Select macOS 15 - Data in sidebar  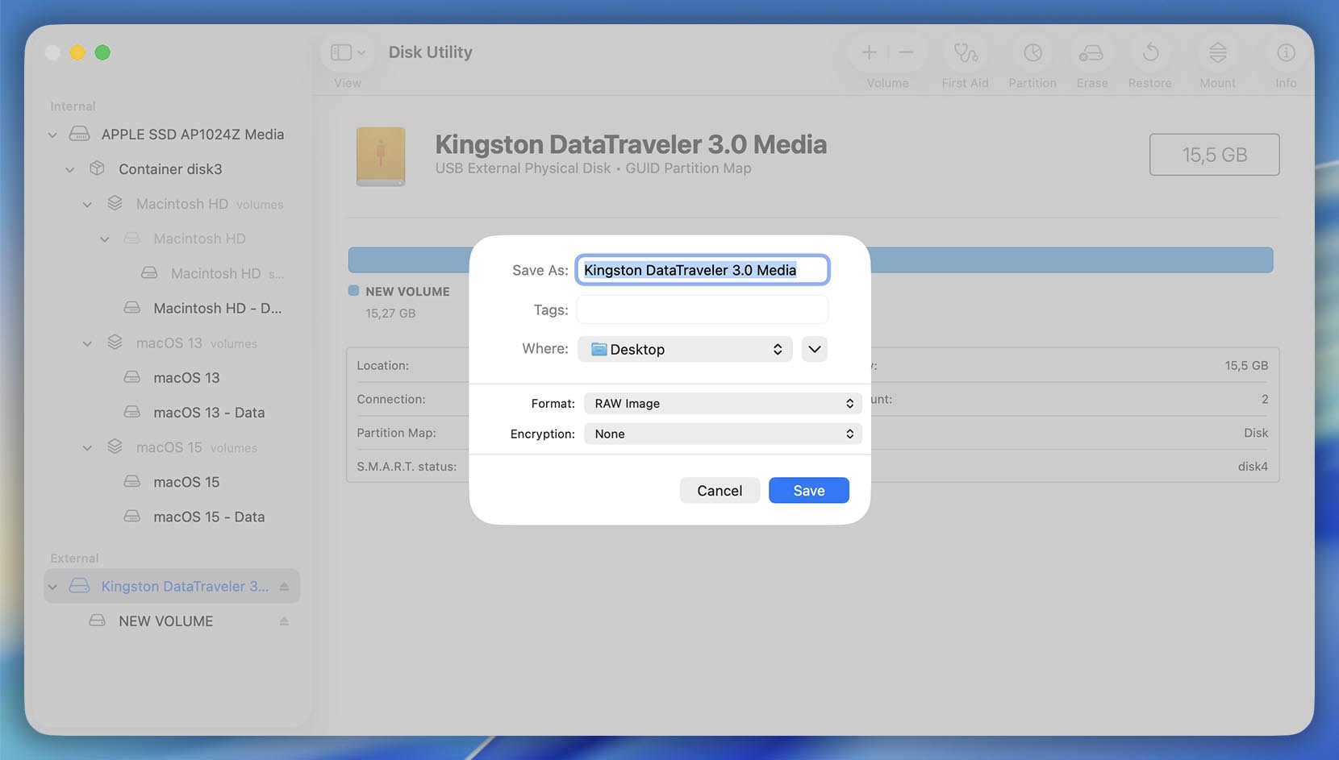click(x=209, y=516)
